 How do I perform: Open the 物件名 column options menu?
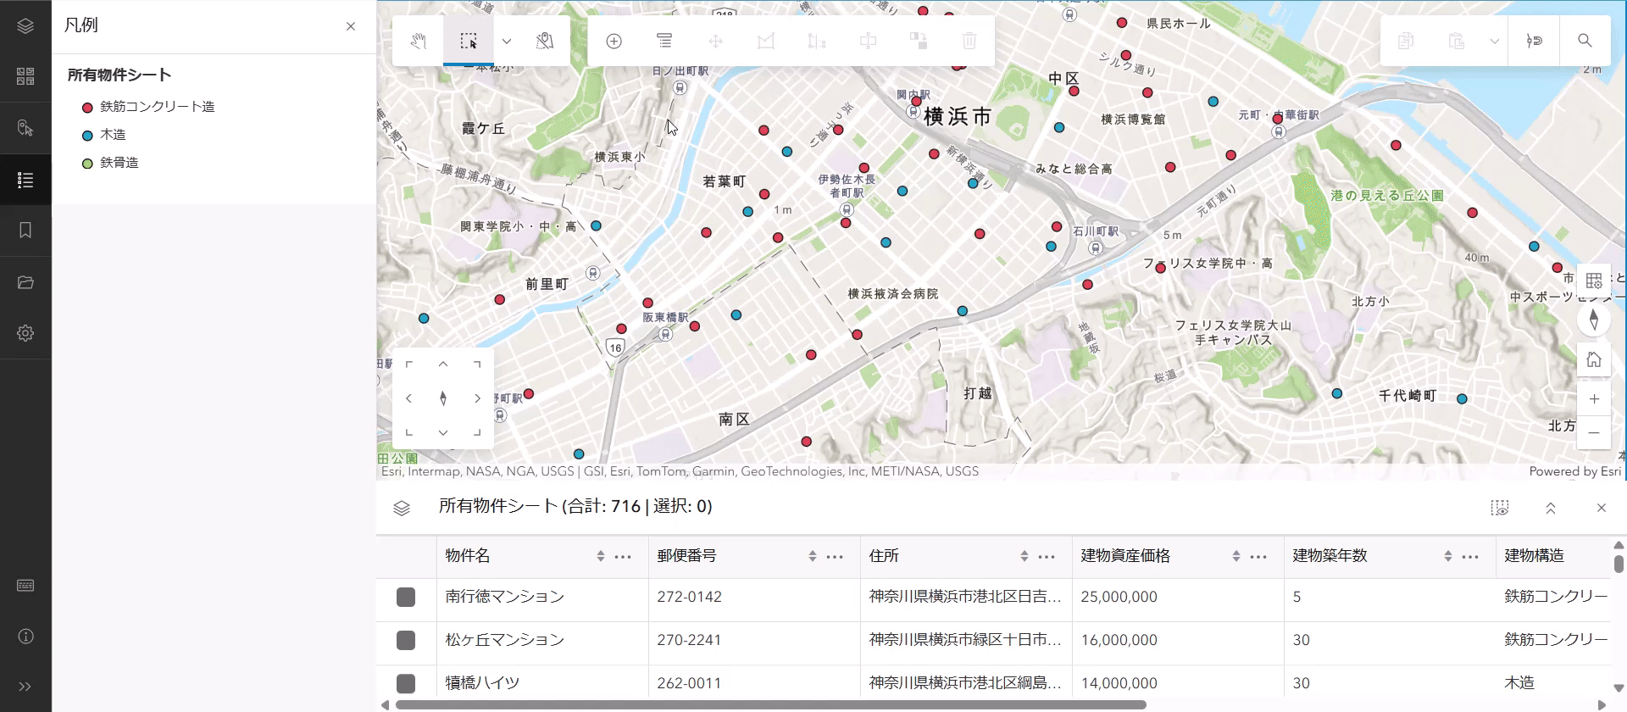[x=623, y=557]
